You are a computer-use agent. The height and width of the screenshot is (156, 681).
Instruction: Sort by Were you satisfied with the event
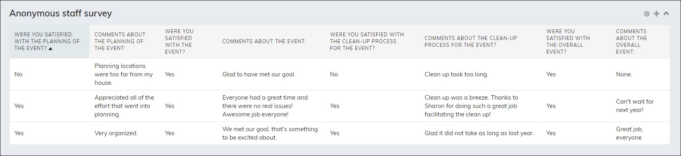point(188,42)
